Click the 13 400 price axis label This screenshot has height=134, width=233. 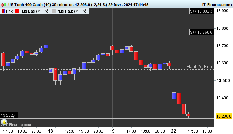[x=222, y=98]
